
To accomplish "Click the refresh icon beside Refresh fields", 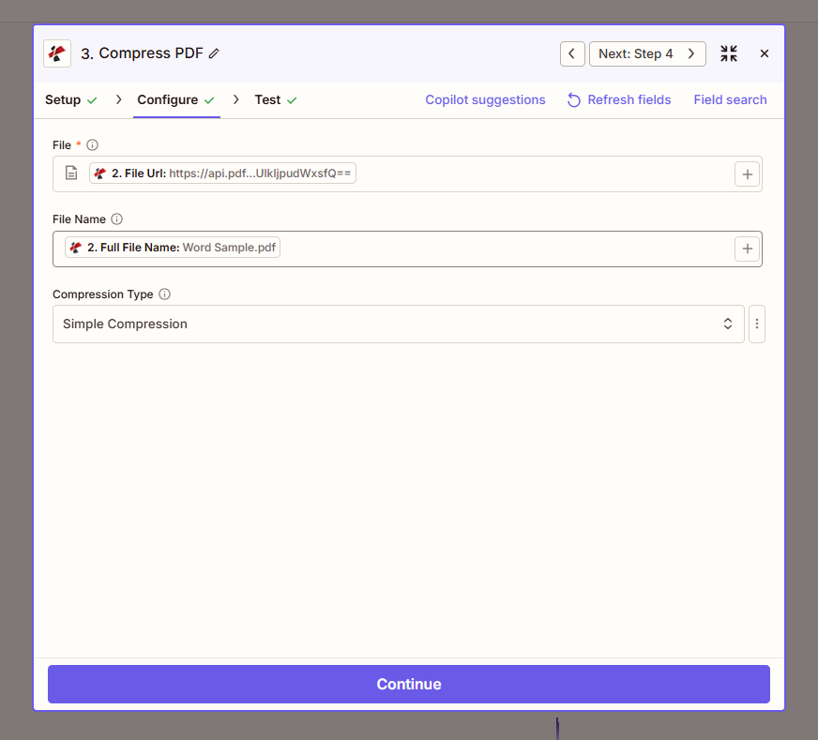I will (573, 99).
